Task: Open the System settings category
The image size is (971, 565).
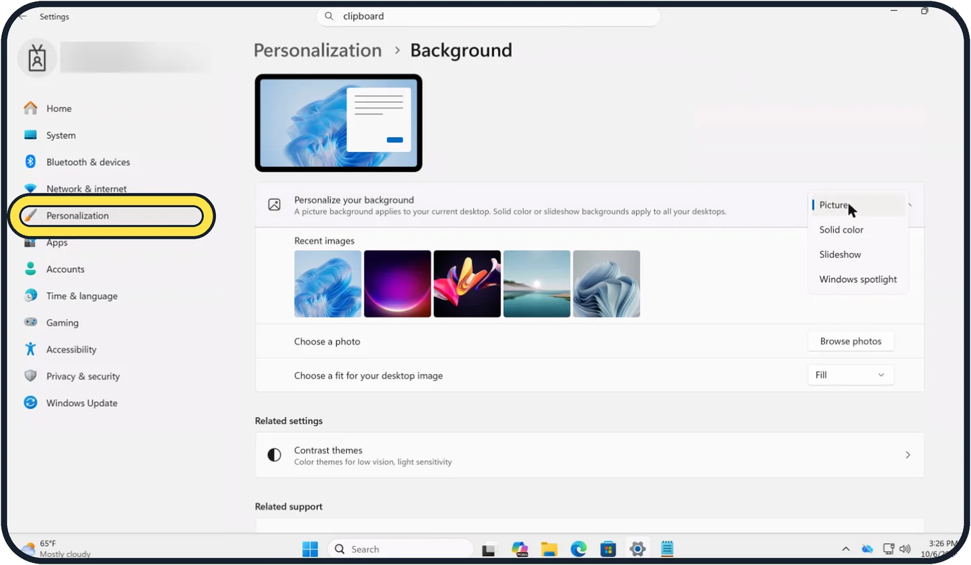Action: coord(61,135)
